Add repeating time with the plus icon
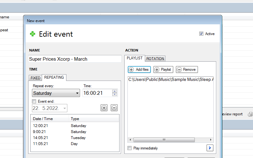This screenshot has height=158, width=253. click(104, 108)
